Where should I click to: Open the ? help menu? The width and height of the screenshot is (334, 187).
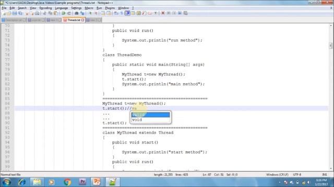[x=133, y=8]
